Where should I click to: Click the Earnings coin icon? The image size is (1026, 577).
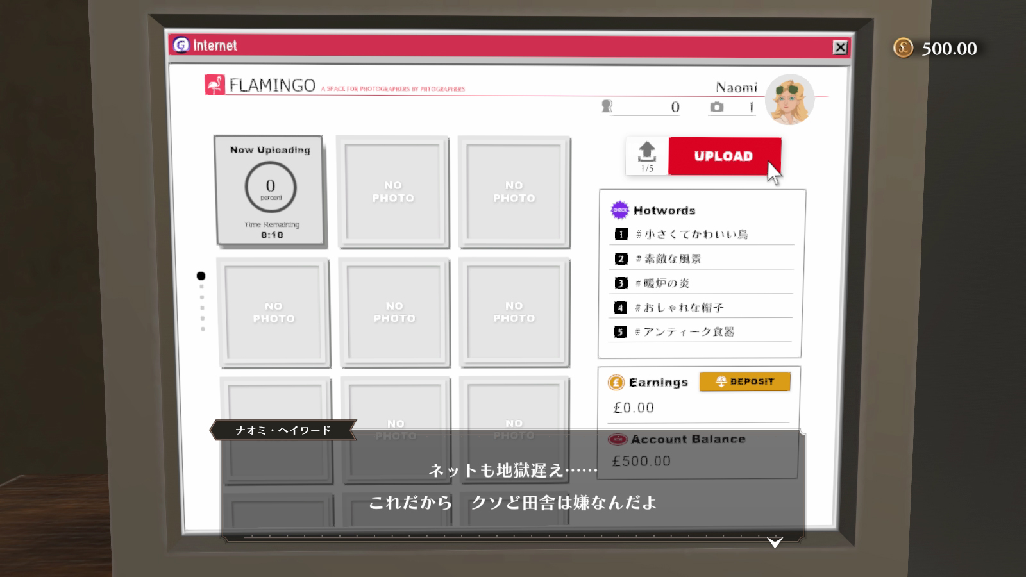pyautogui.click(x=616, y=383)
